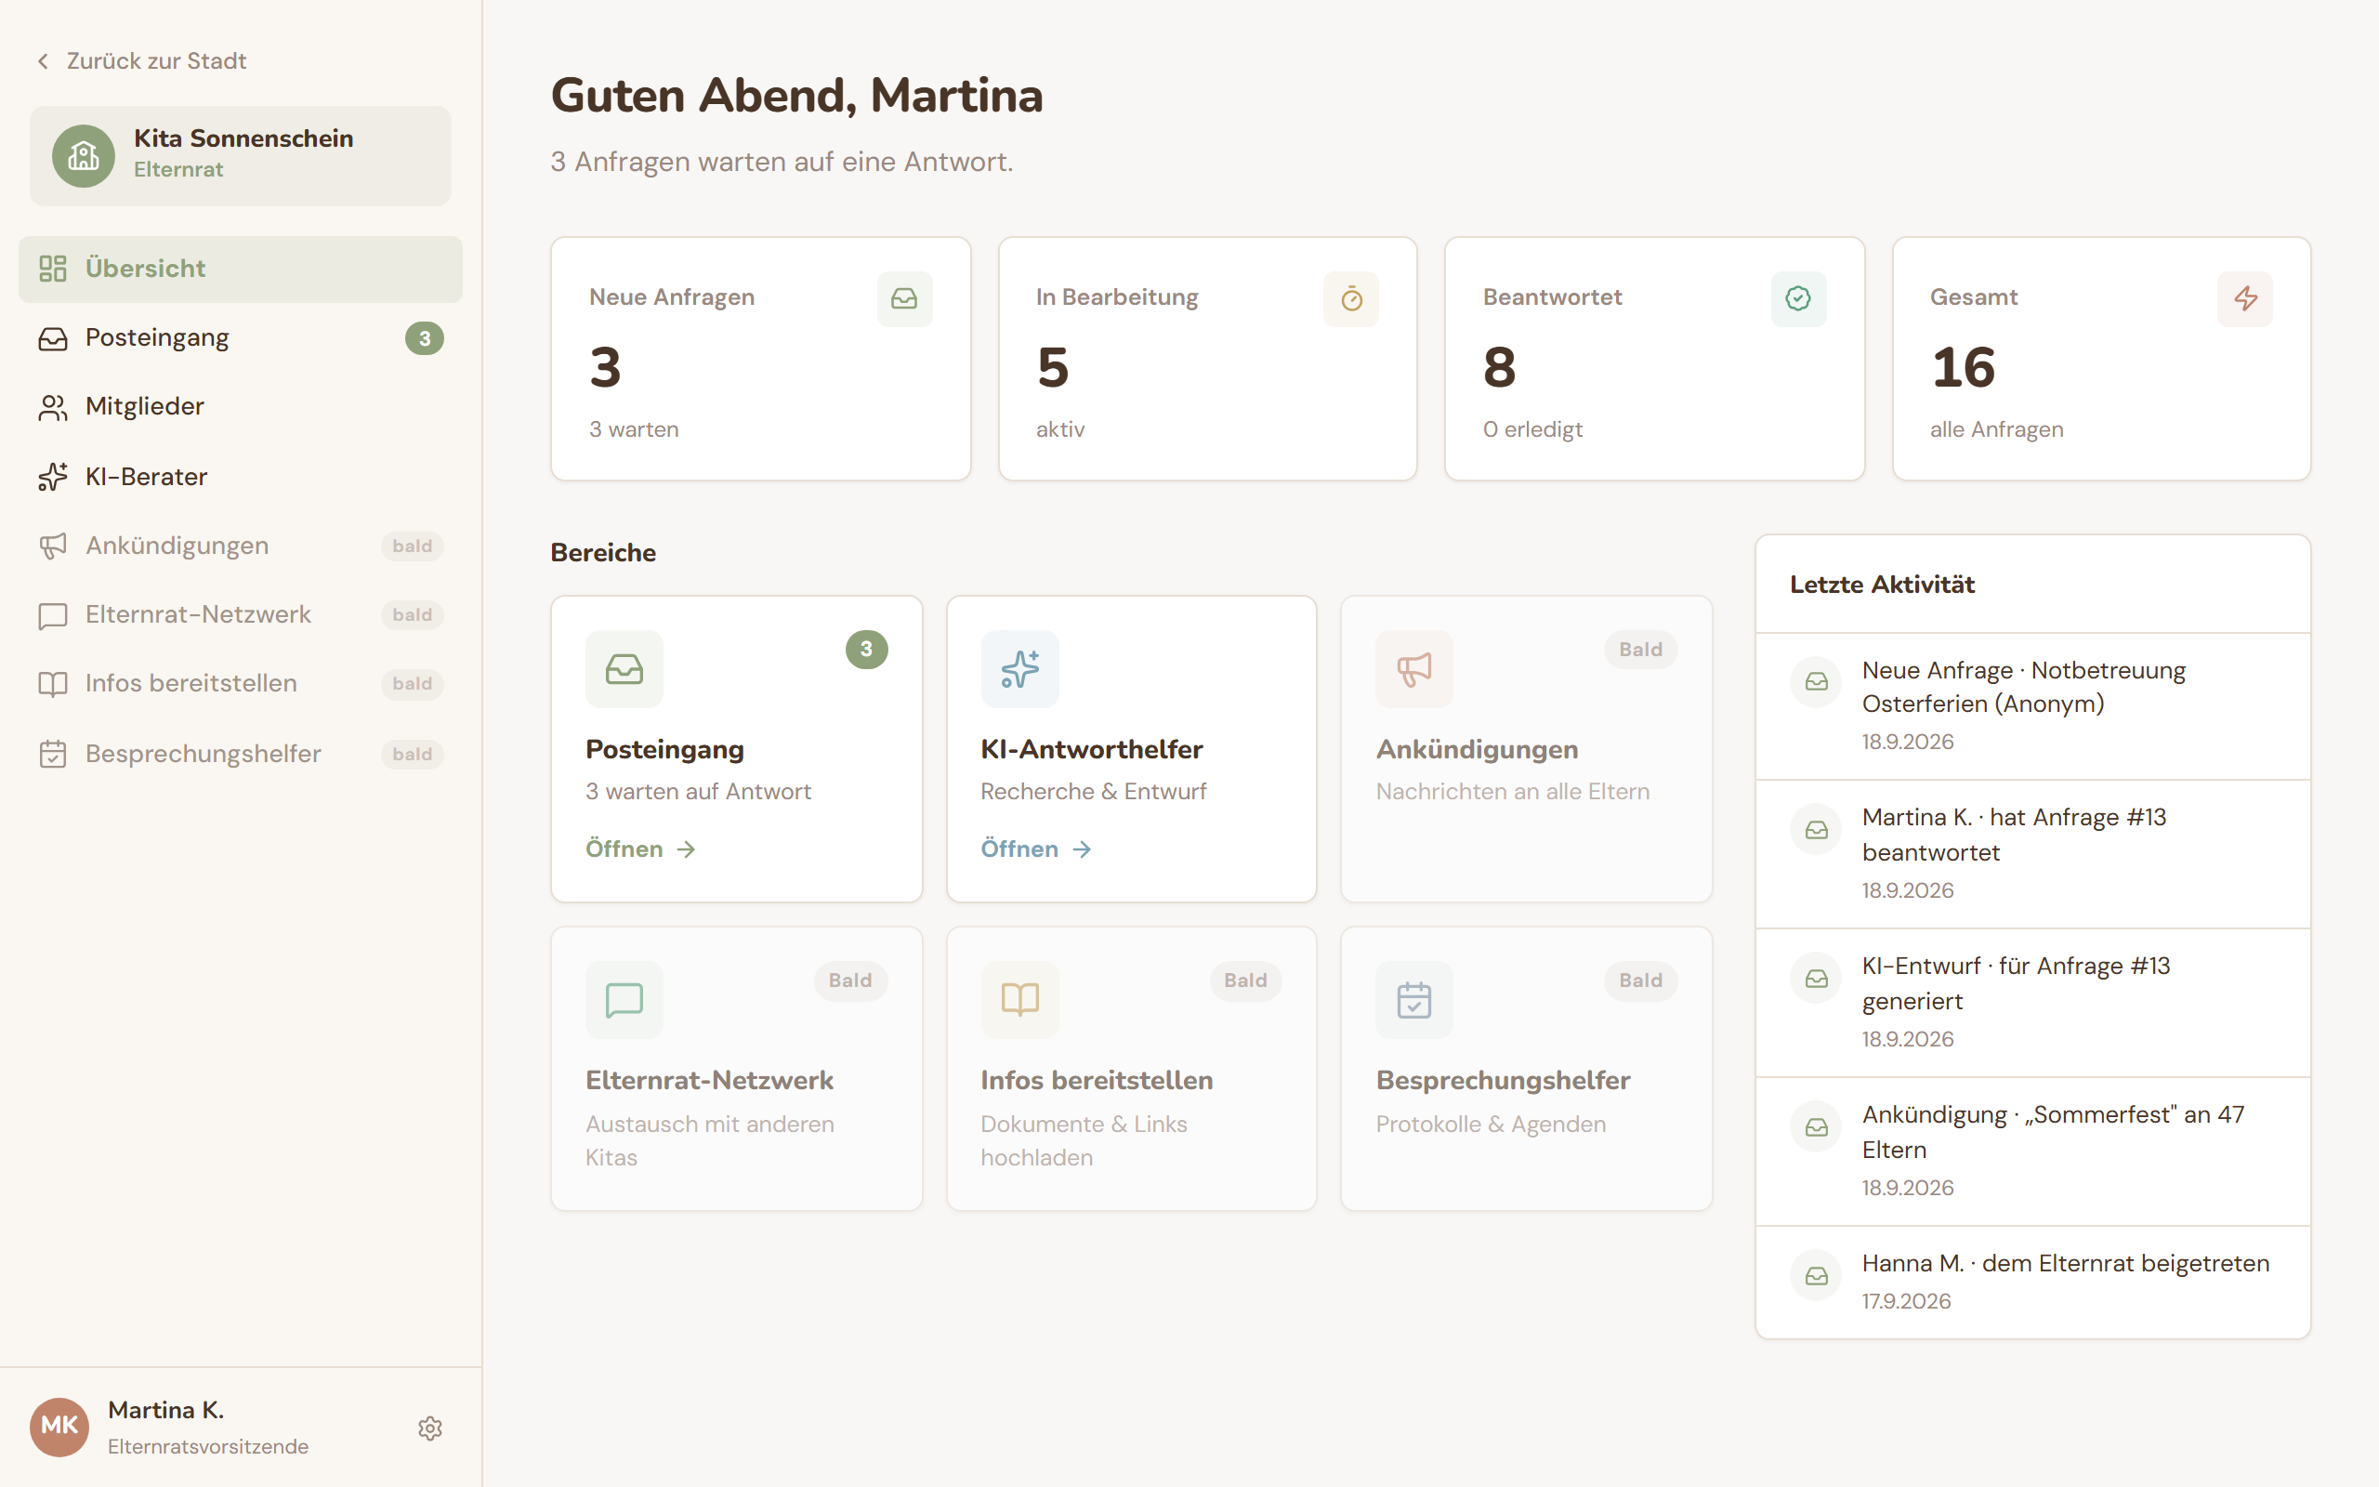This screenshot has width=2379, height=1487.
Task: Click icon beside Hanna M. activity entry
Action: point(1817,1275)
